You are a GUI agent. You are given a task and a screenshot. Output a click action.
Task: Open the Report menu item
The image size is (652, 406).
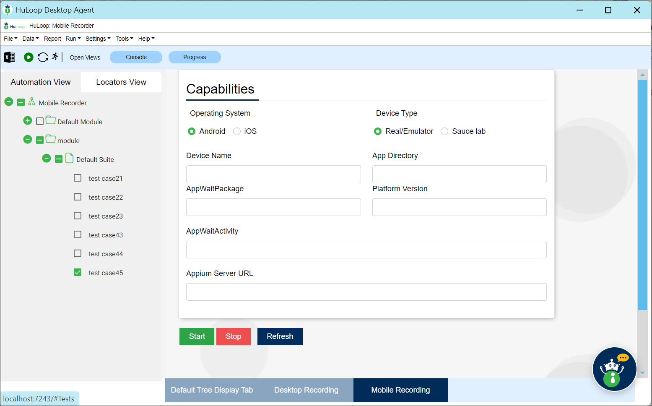tap(52, 39)
